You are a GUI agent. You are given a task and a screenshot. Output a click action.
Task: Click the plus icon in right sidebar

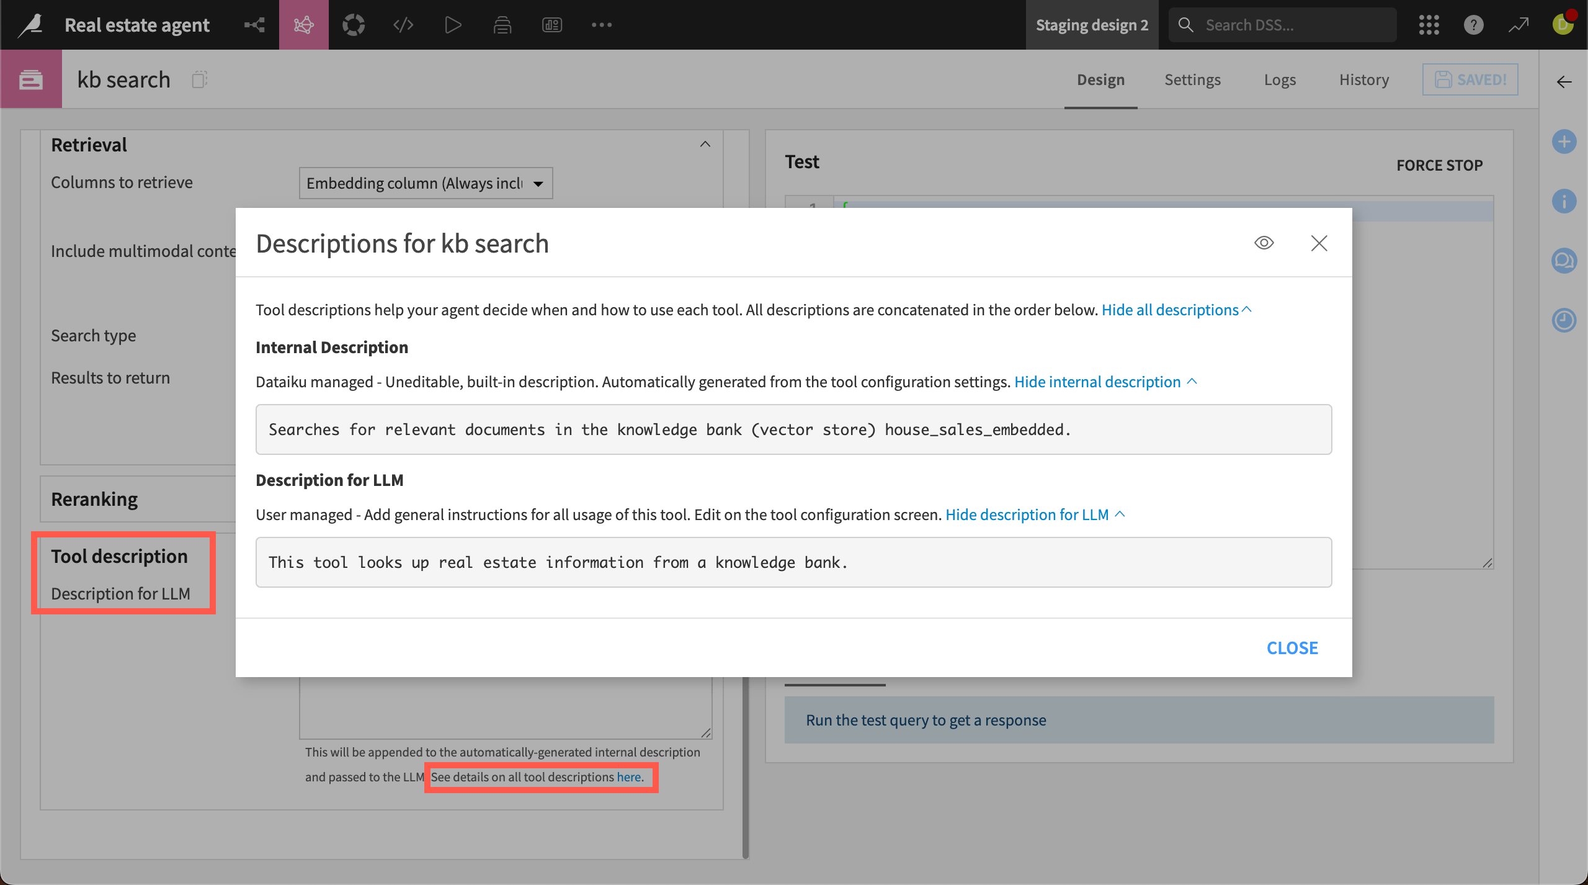click(1564, 142)
